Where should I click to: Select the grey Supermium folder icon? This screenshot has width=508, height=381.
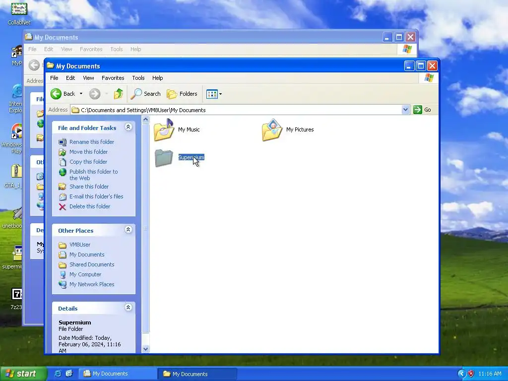tap(164, 158)
